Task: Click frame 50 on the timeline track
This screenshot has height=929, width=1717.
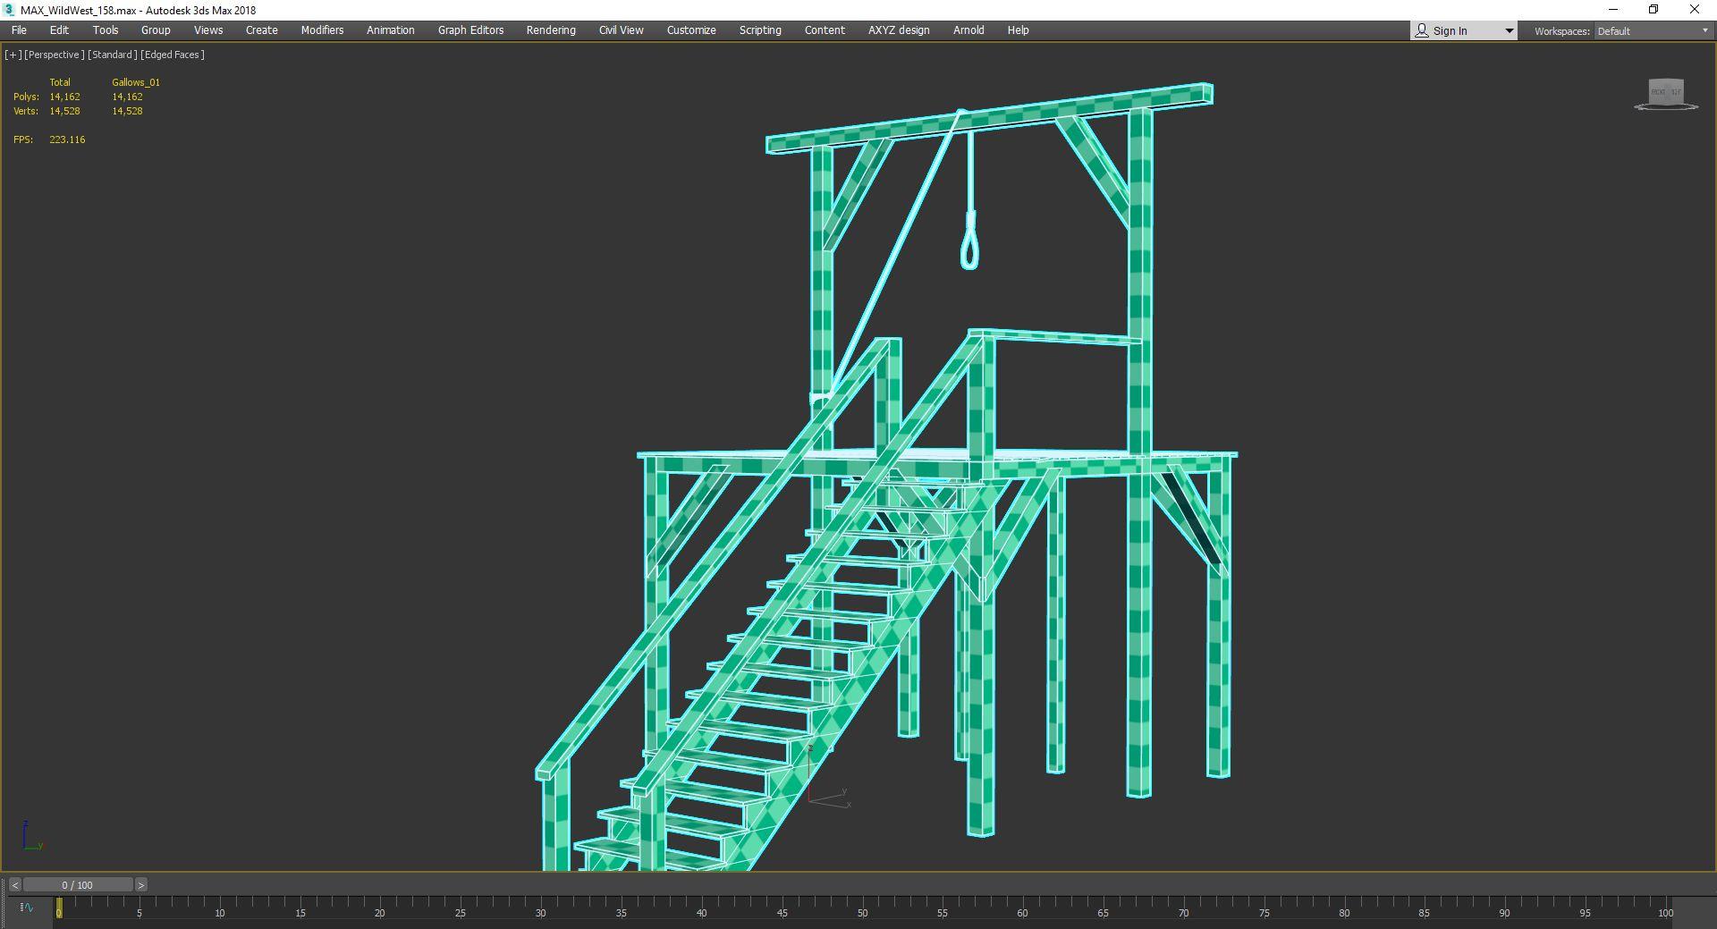Action: (862, 905)
